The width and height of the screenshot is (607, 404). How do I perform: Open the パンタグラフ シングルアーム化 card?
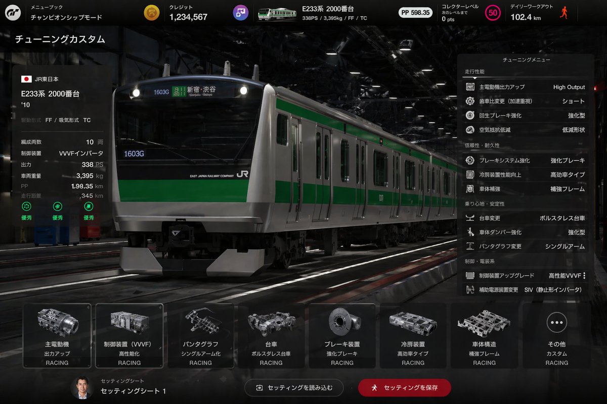201,336
